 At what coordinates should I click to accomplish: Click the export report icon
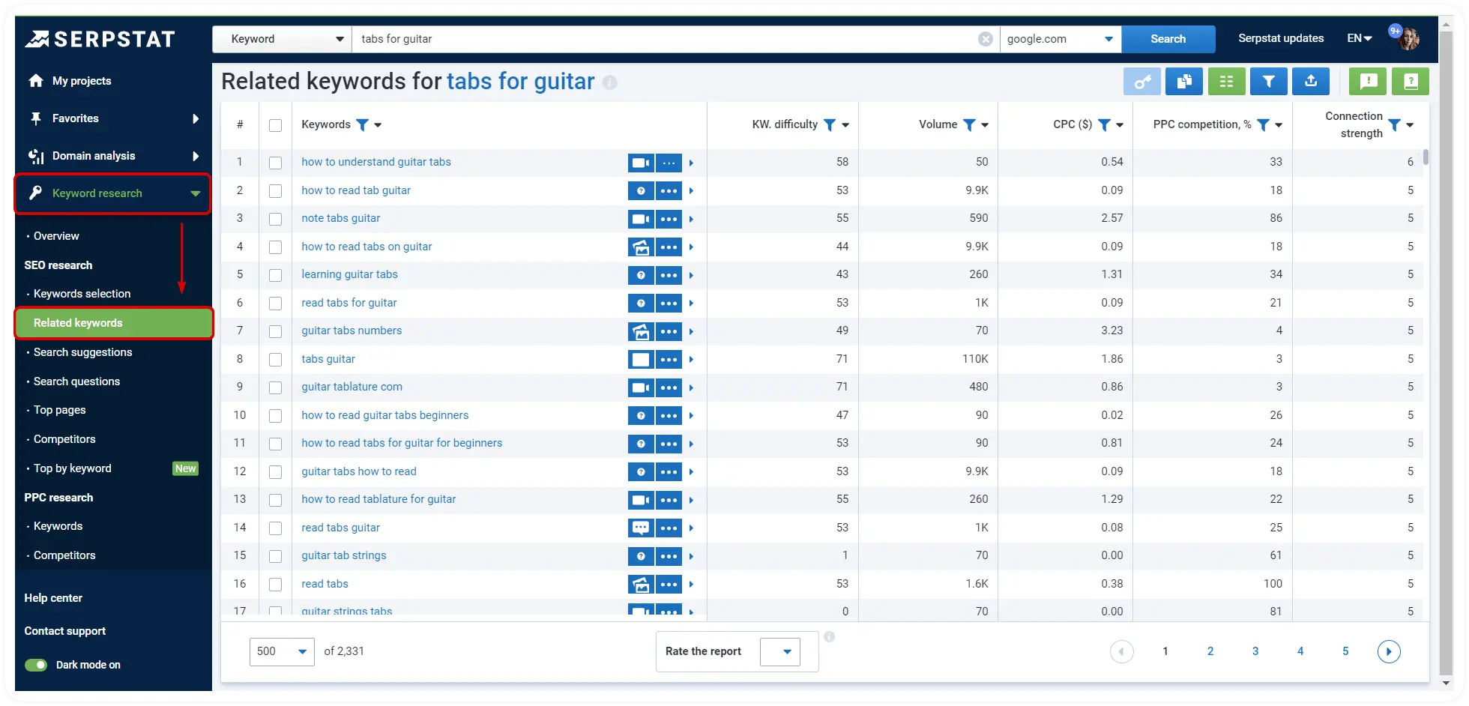[x=1311, y=81]
